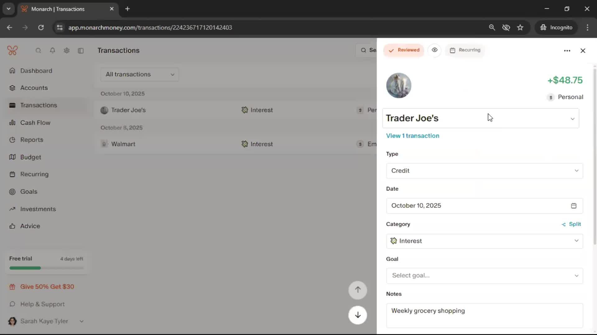The height and width of the screenshot is (335, 597).
Task: Open the Category dropdown showing Interest
Action: click(x=484, y=241)
